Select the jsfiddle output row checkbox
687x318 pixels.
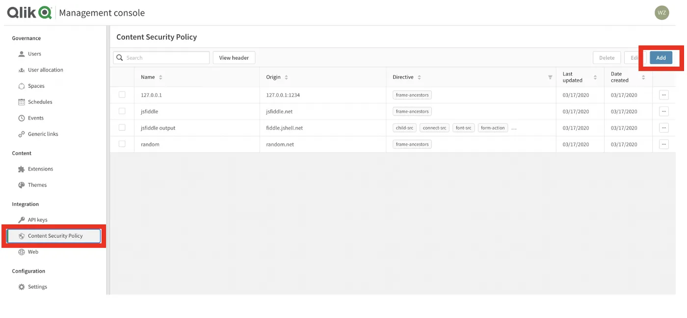[122, 127]
